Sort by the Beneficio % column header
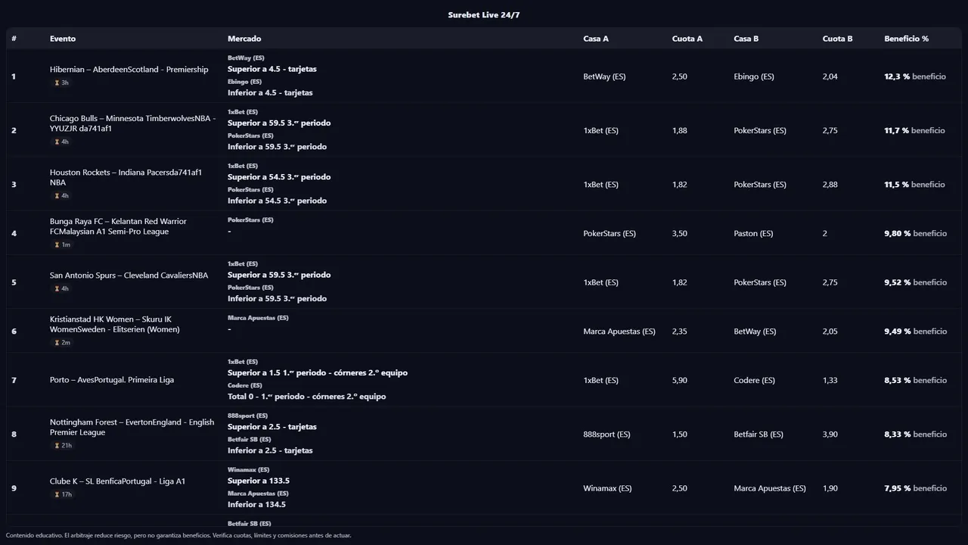This screenshot has height=545, width=968. (x=906, y=39)
